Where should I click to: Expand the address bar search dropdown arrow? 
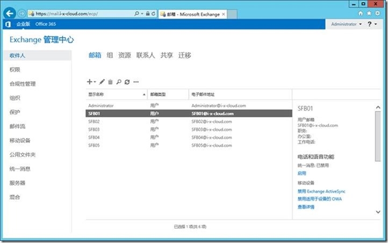click(x=142, y=13)
